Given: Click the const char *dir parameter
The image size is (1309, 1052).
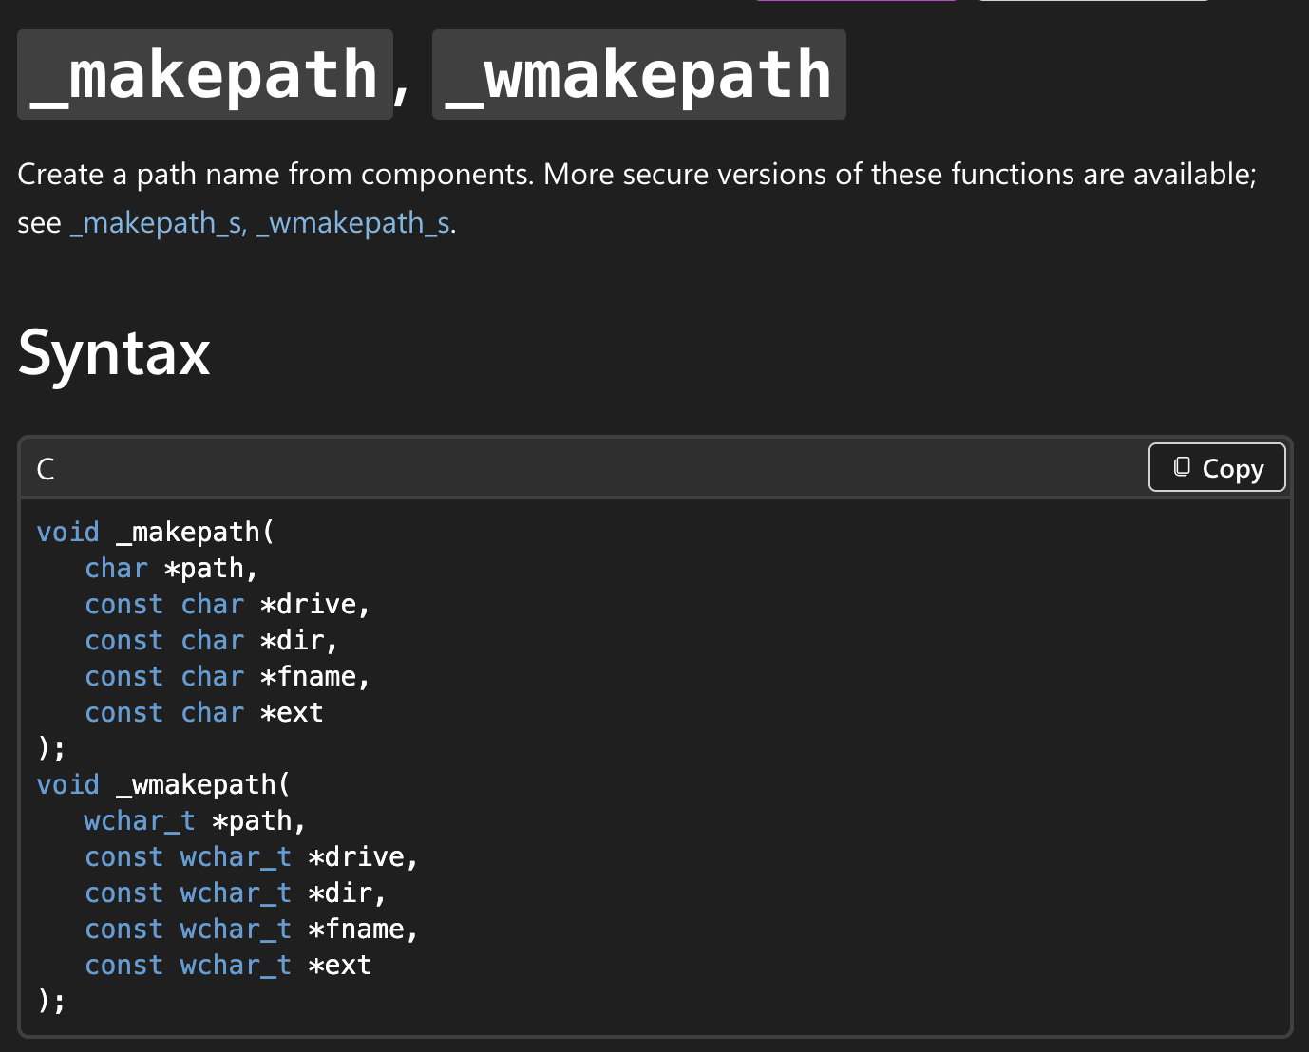Looking at the screenshot, I should (212, 640).
